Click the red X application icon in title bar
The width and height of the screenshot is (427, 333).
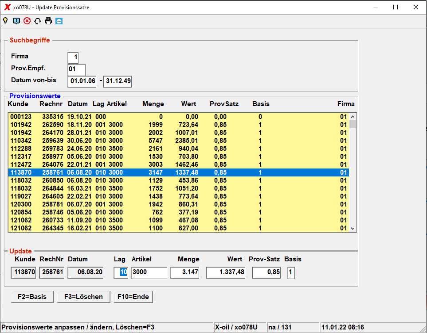8,8
